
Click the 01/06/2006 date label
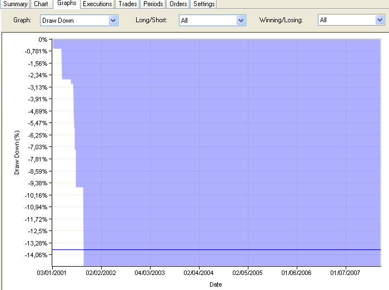pos(296,273)
